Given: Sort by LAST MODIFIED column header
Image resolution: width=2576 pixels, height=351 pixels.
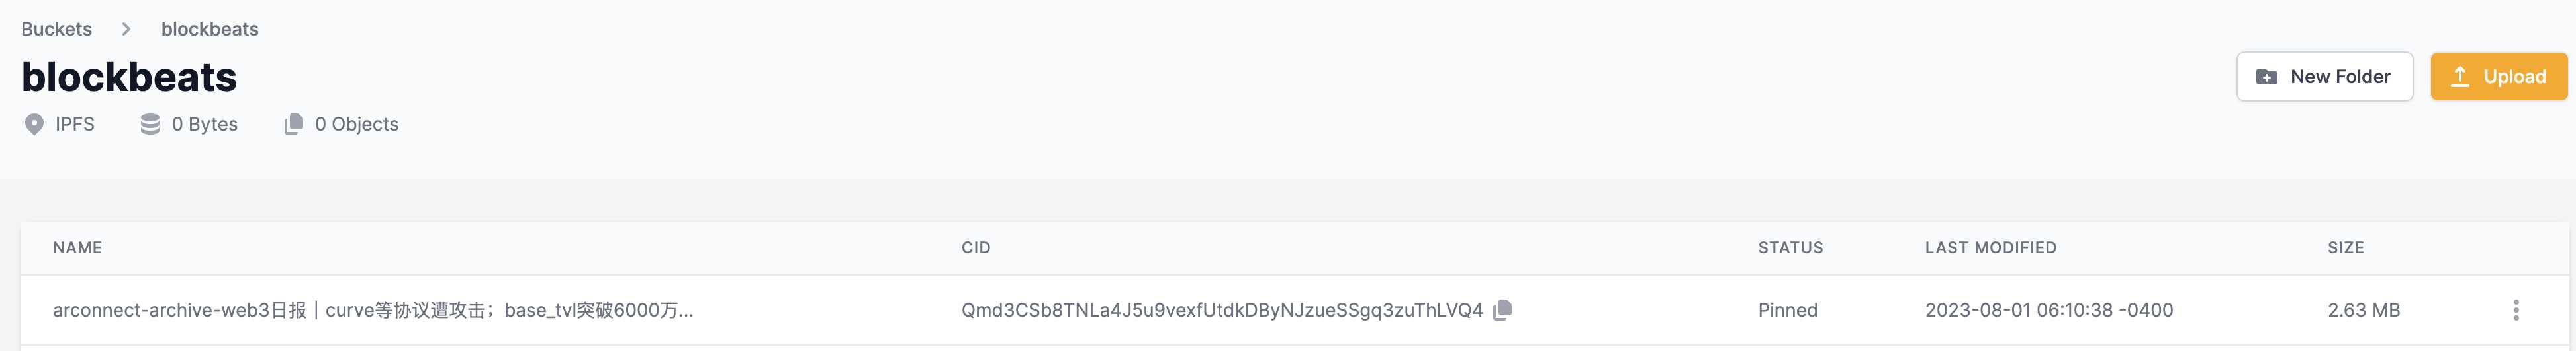Looking at the screenshot, I should 1990,247.
